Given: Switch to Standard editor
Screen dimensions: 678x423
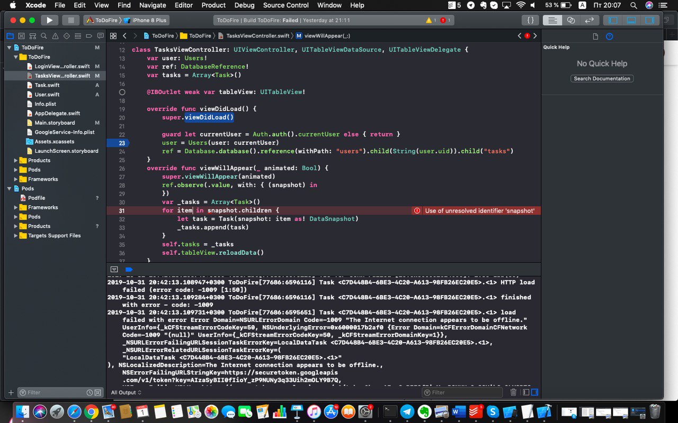Looking at the screenshot, I should (x=552, y=20).
